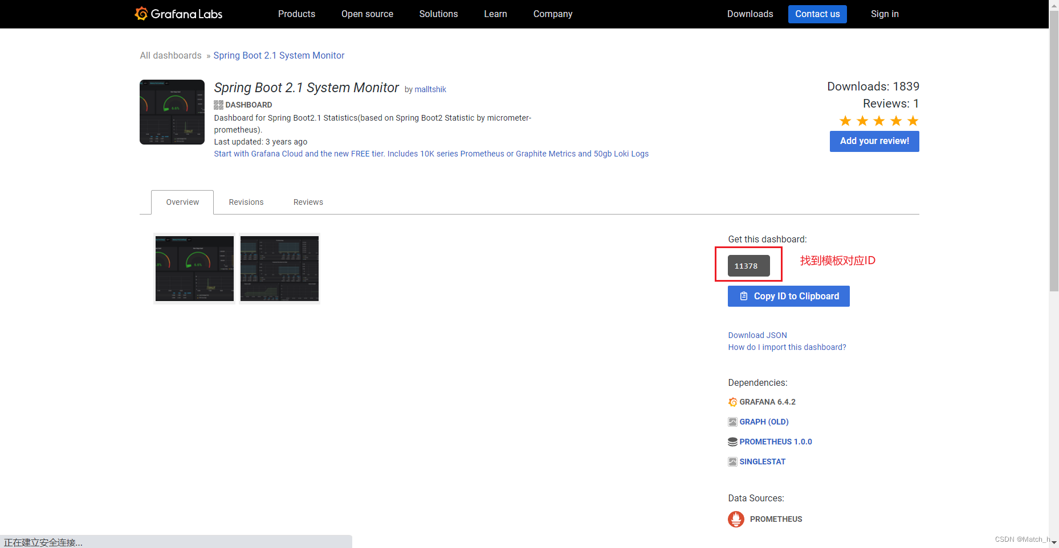The width and height of the screenshot is (1059, 548).
Task: Open How do I import this dashboard?
Action: pyautogui.click(x=787, y=347)
